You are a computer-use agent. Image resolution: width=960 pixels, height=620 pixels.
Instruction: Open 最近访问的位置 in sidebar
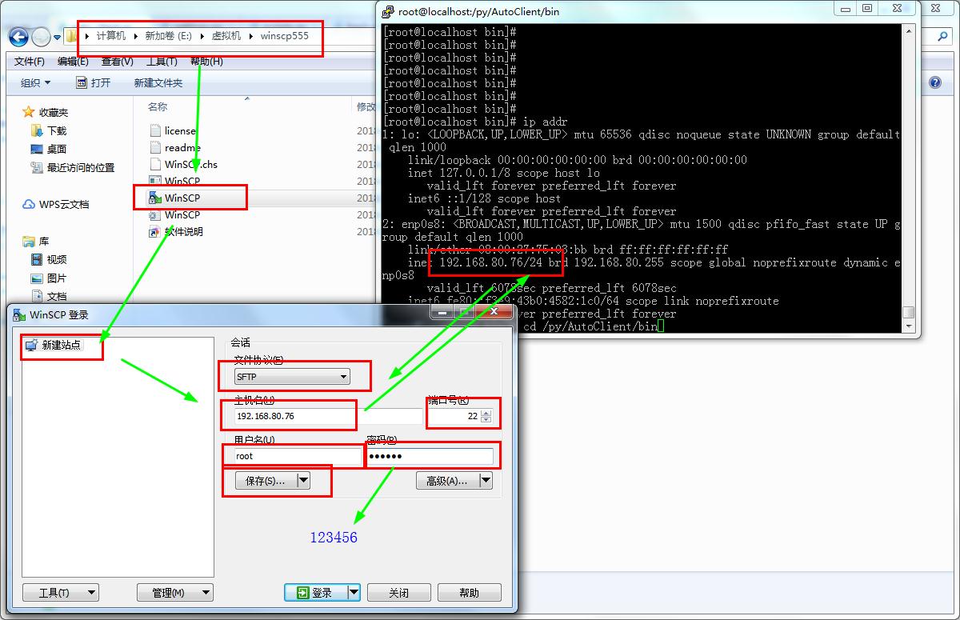73,167
